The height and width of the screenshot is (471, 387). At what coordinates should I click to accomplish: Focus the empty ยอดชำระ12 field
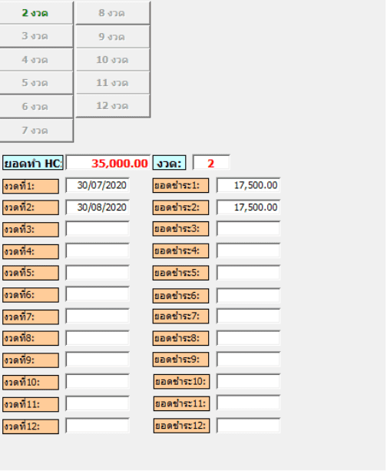[248, 426]
